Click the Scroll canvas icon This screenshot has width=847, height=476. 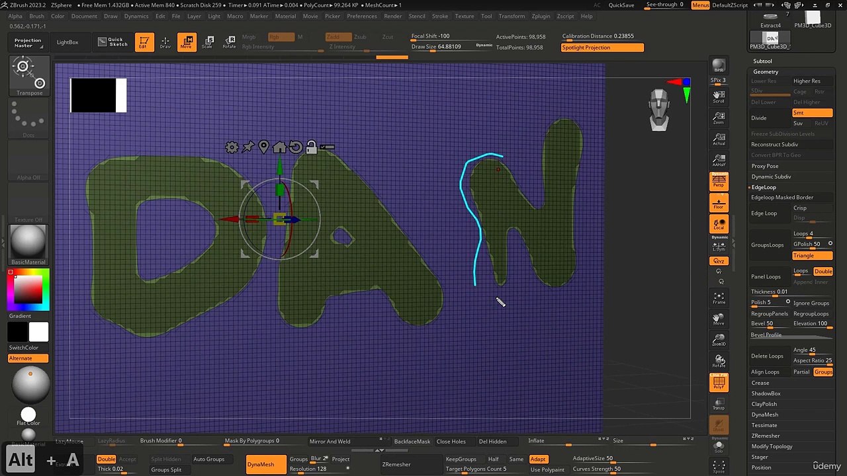point(719,97)
